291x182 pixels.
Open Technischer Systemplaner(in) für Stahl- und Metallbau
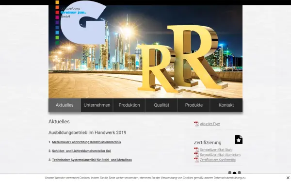point(92,160)
